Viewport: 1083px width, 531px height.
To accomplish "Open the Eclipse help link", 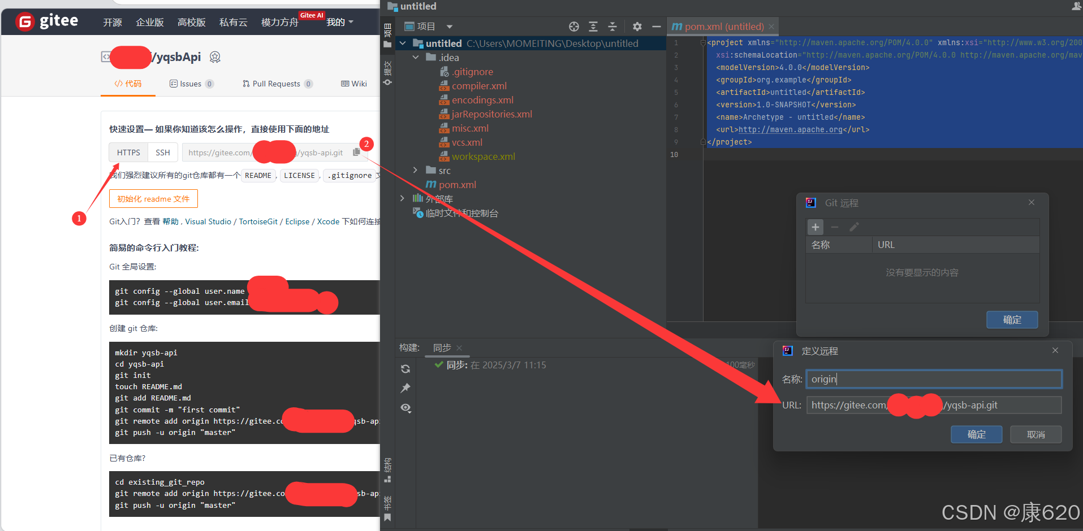I will (x=297, y=221).
